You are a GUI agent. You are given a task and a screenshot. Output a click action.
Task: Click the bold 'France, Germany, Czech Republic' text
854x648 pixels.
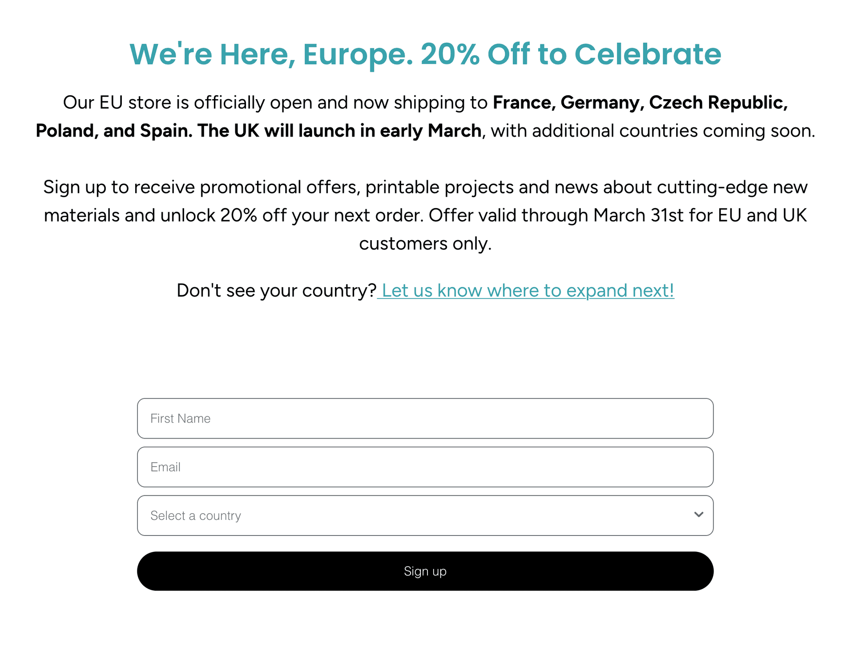coord(640,103)
